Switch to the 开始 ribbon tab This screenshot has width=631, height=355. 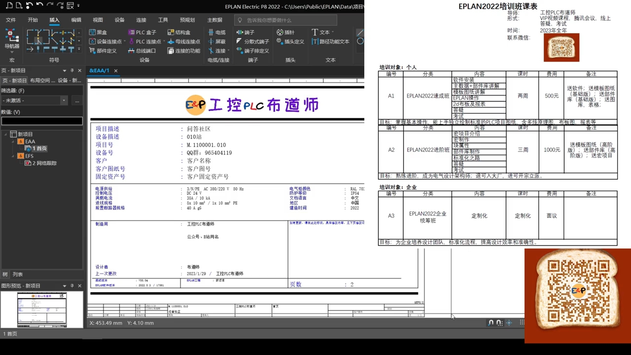pyautogui.click(x=33, y=20)
